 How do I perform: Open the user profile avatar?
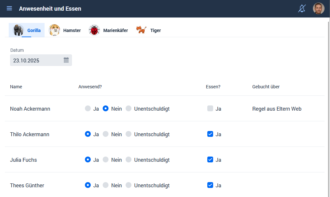point(318,8)
